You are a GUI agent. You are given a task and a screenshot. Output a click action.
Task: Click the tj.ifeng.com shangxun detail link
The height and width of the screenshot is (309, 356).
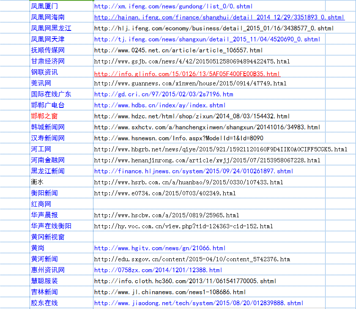pos(207,39)
